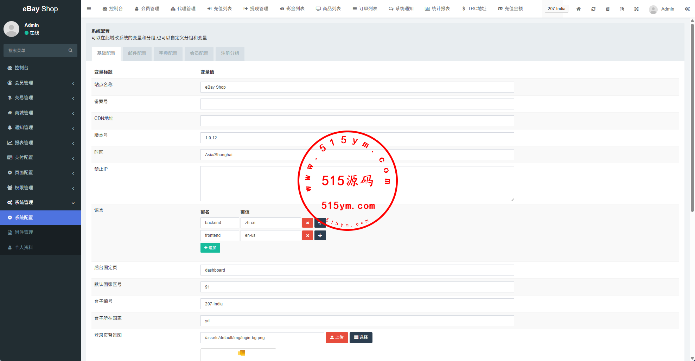Viewport: 695px width, 361px height.
Task: Click the page's vertical scrollbar
Action: [692, 116]
